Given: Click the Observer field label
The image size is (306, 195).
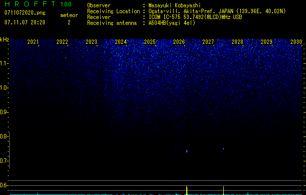Looking at the screenshot, I should pos(99,5).
